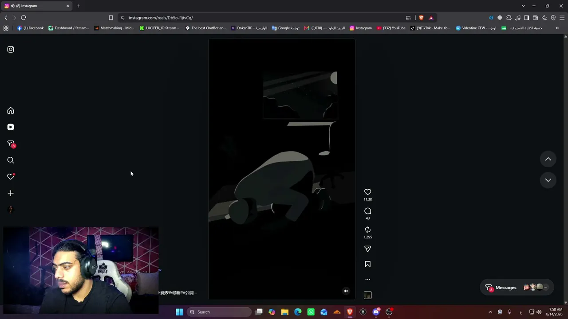Open the Brave Wallet icon
The height and width of the screenshot is (319, 568).
(535, 18)
